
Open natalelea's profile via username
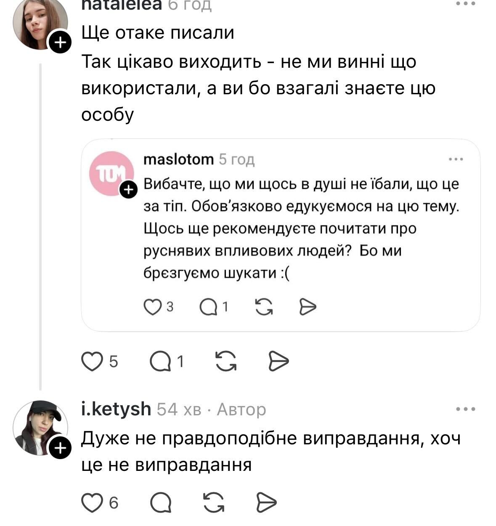[x=121, y=4]
